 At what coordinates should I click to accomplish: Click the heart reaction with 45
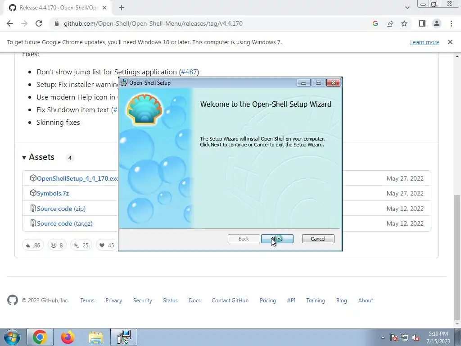(x=106, y=245)
